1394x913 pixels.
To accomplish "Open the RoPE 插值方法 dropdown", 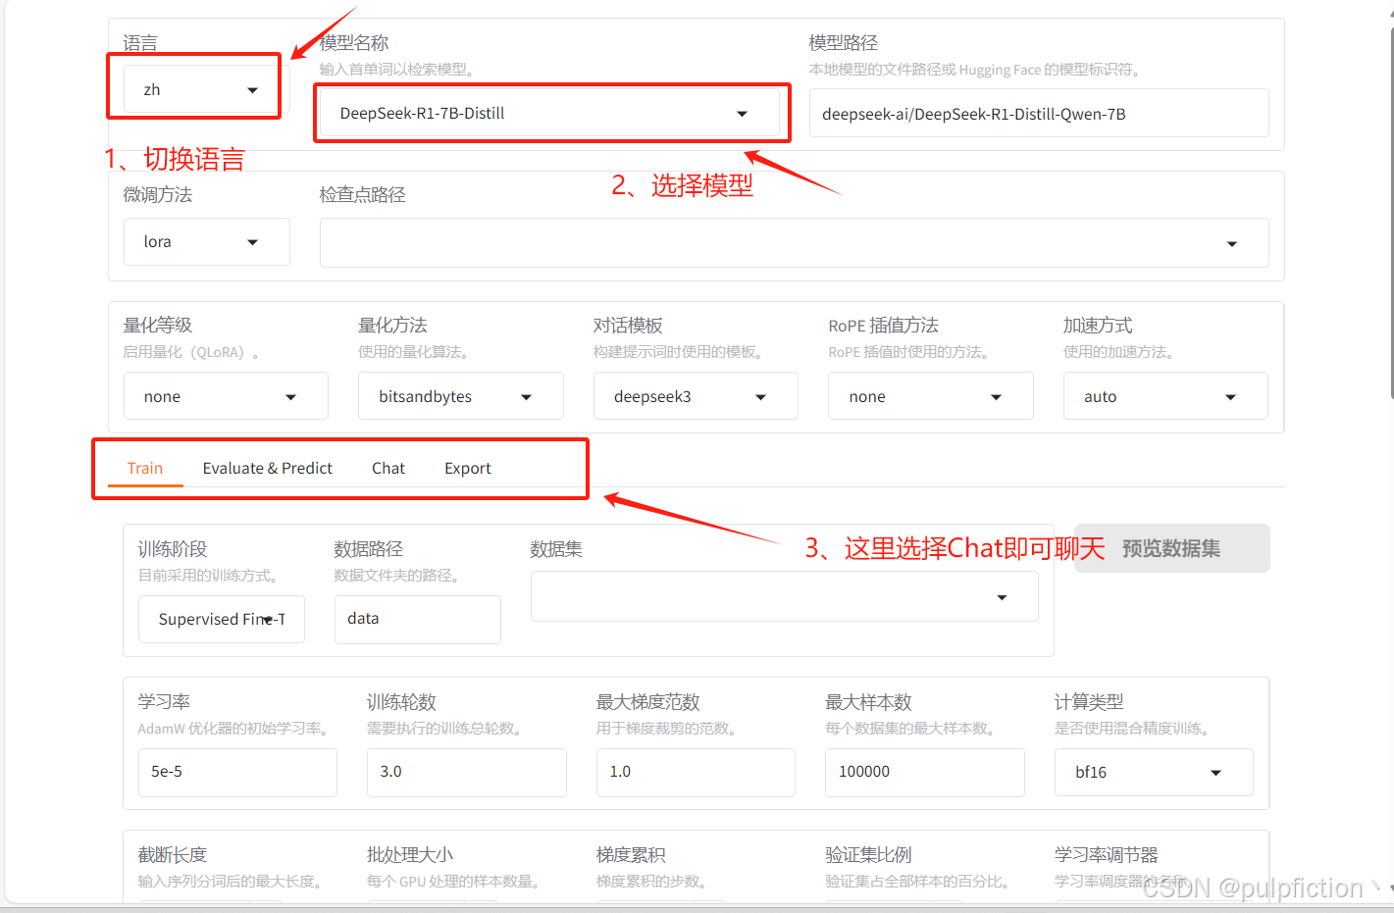I will pyautogui.click(x=930, y=396).
